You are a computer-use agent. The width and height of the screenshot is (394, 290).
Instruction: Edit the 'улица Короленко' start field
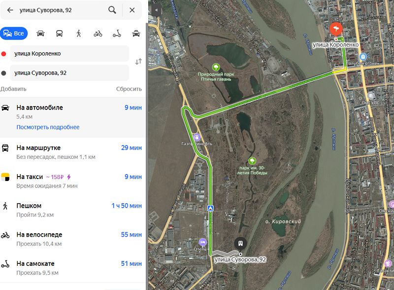69,54
